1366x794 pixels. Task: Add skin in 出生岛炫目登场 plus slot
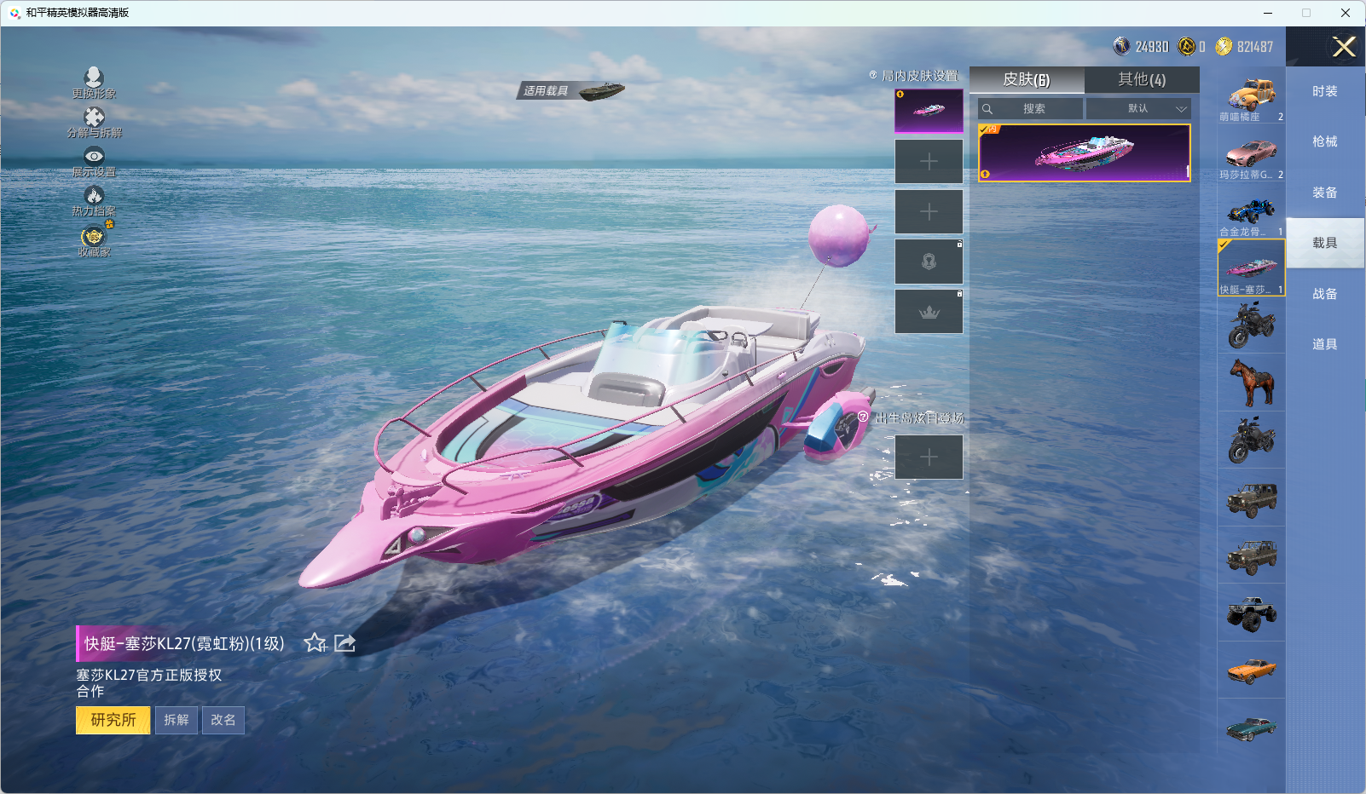(929, 457)
